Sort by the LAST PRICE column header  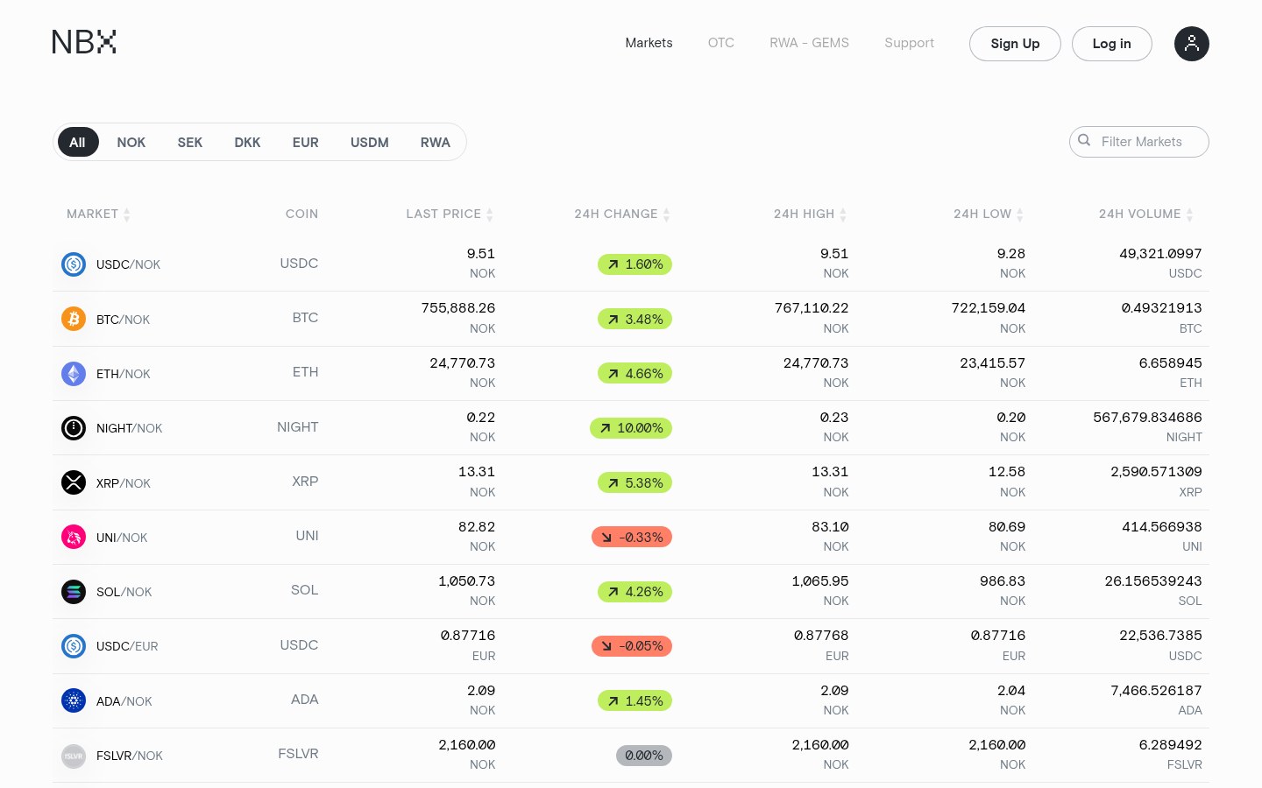(x=450, y=214)
